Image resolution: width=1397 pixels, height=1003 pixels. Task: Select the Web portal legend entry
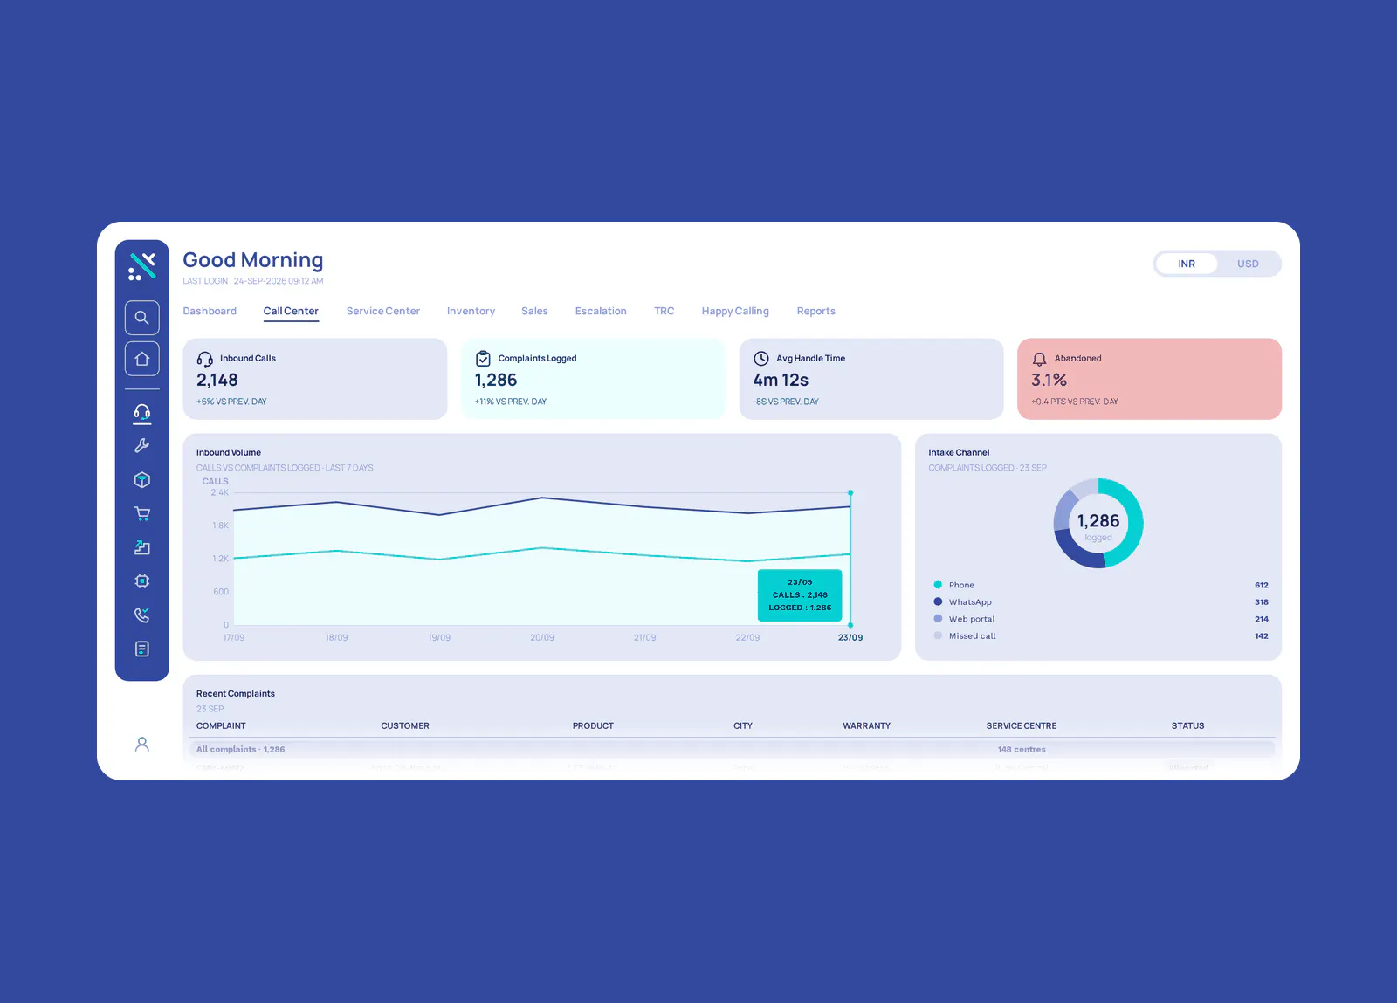coord(1100,619)
